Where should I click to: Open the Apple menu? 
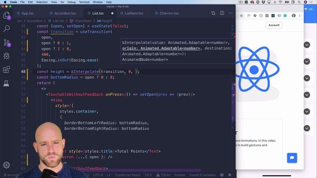point(5,2)
